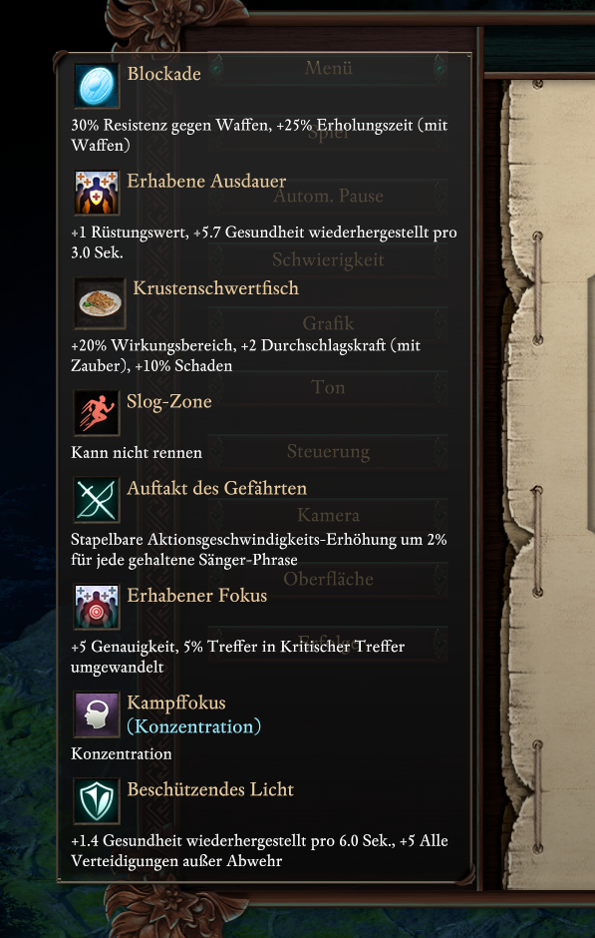Viewport: 595px width, 938px height.
Task: Click the Blockade shield icon
Action: [x=97, y=86]
